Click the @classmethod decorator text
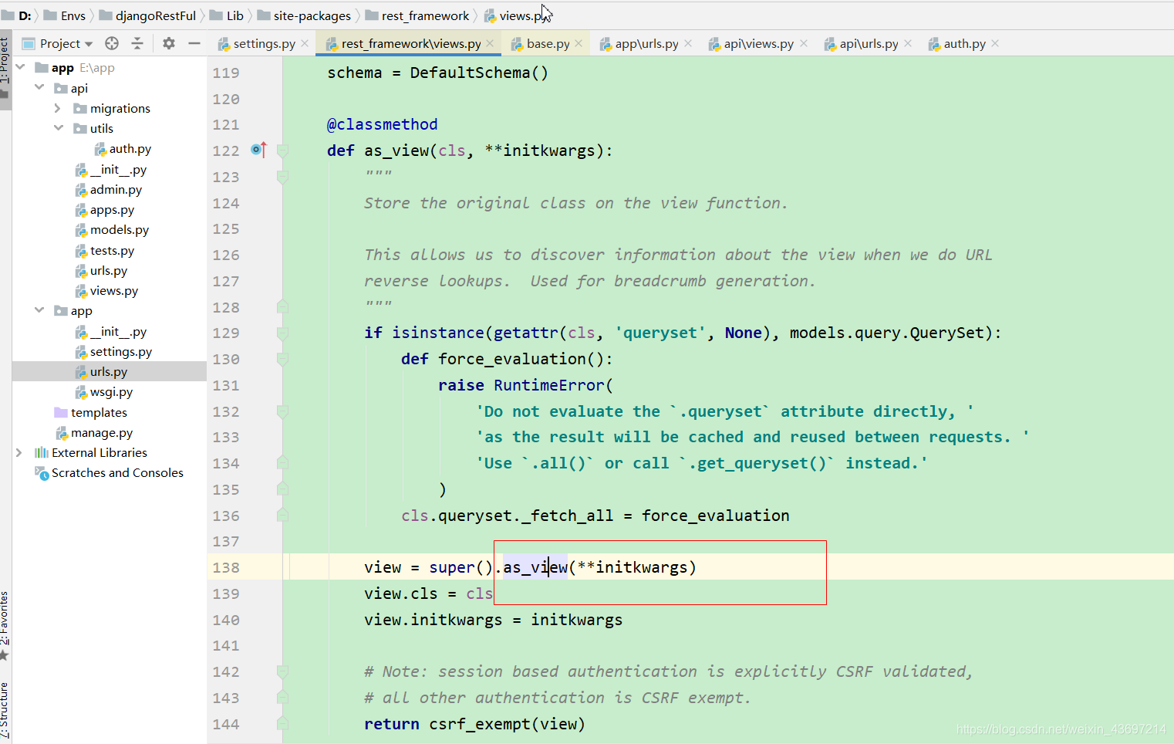Viewport: 1174px width, 744px height. pyautogui.click(x=383, y=124)
